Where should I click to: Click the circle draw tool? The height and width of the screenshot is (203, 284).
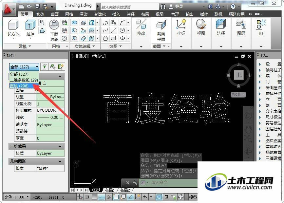point(123,30)
